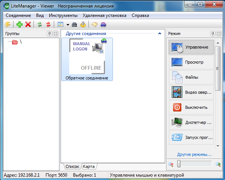Click the mode list scroll down arrow
The height and width of the screenshot is (180, 225).
(218, 146)
